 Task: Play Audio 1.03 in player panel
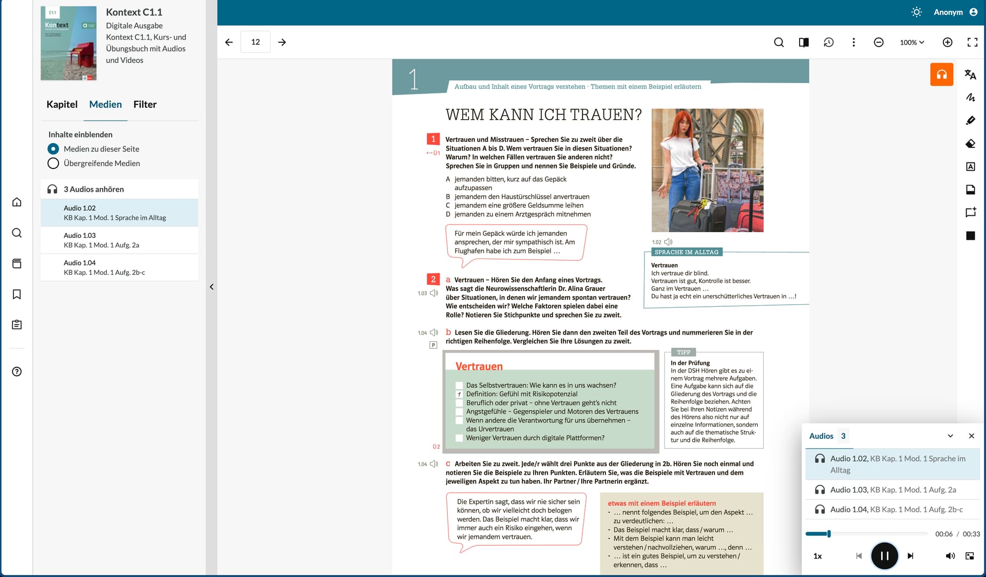[893, 490]
